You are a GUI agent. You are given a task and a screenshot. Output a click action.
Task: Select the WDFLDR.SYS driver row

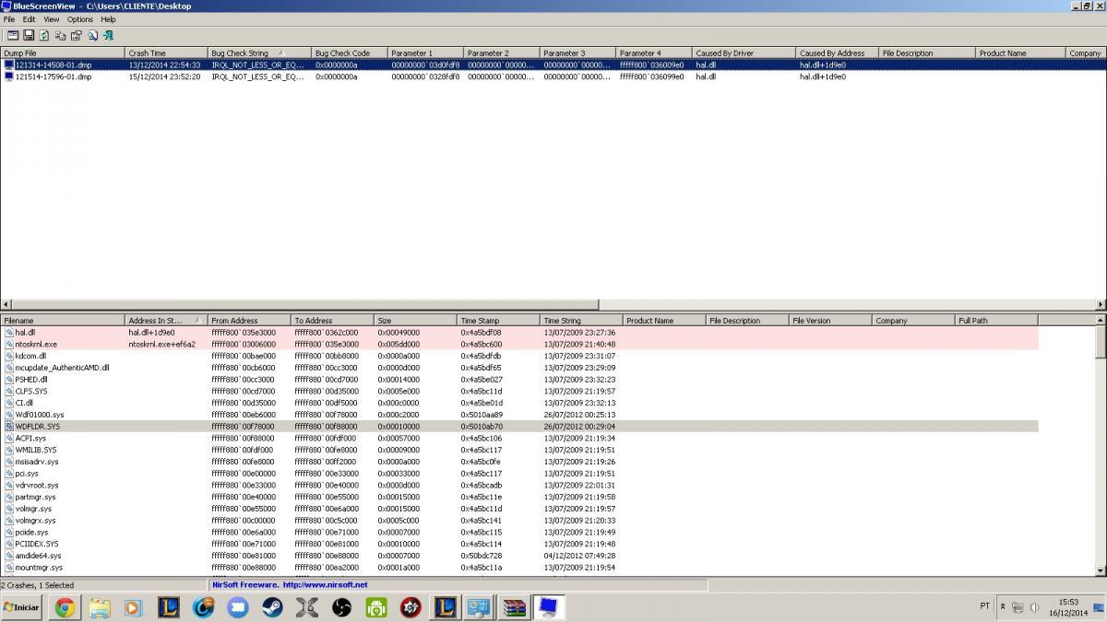click(x=519, y=427)
